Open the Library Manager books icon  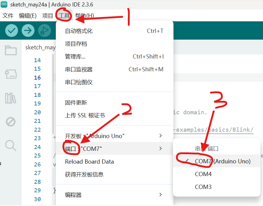(11, 98)
